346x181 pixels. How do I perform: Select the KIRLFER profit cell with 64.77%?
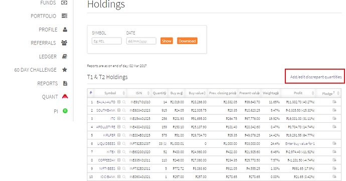300,135
